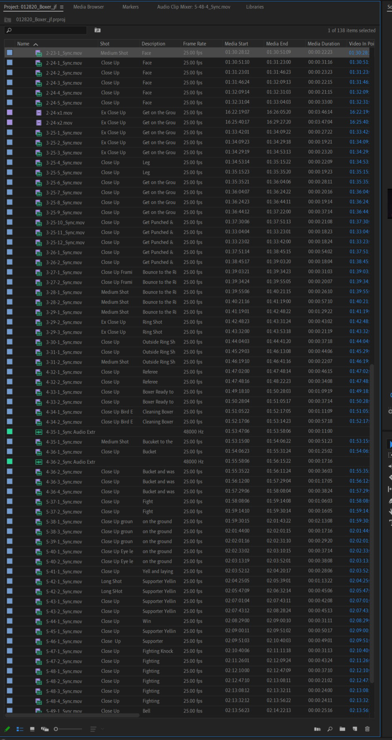Create new search bin from query icon
The image size is (392, 740).
click(97, 30)
